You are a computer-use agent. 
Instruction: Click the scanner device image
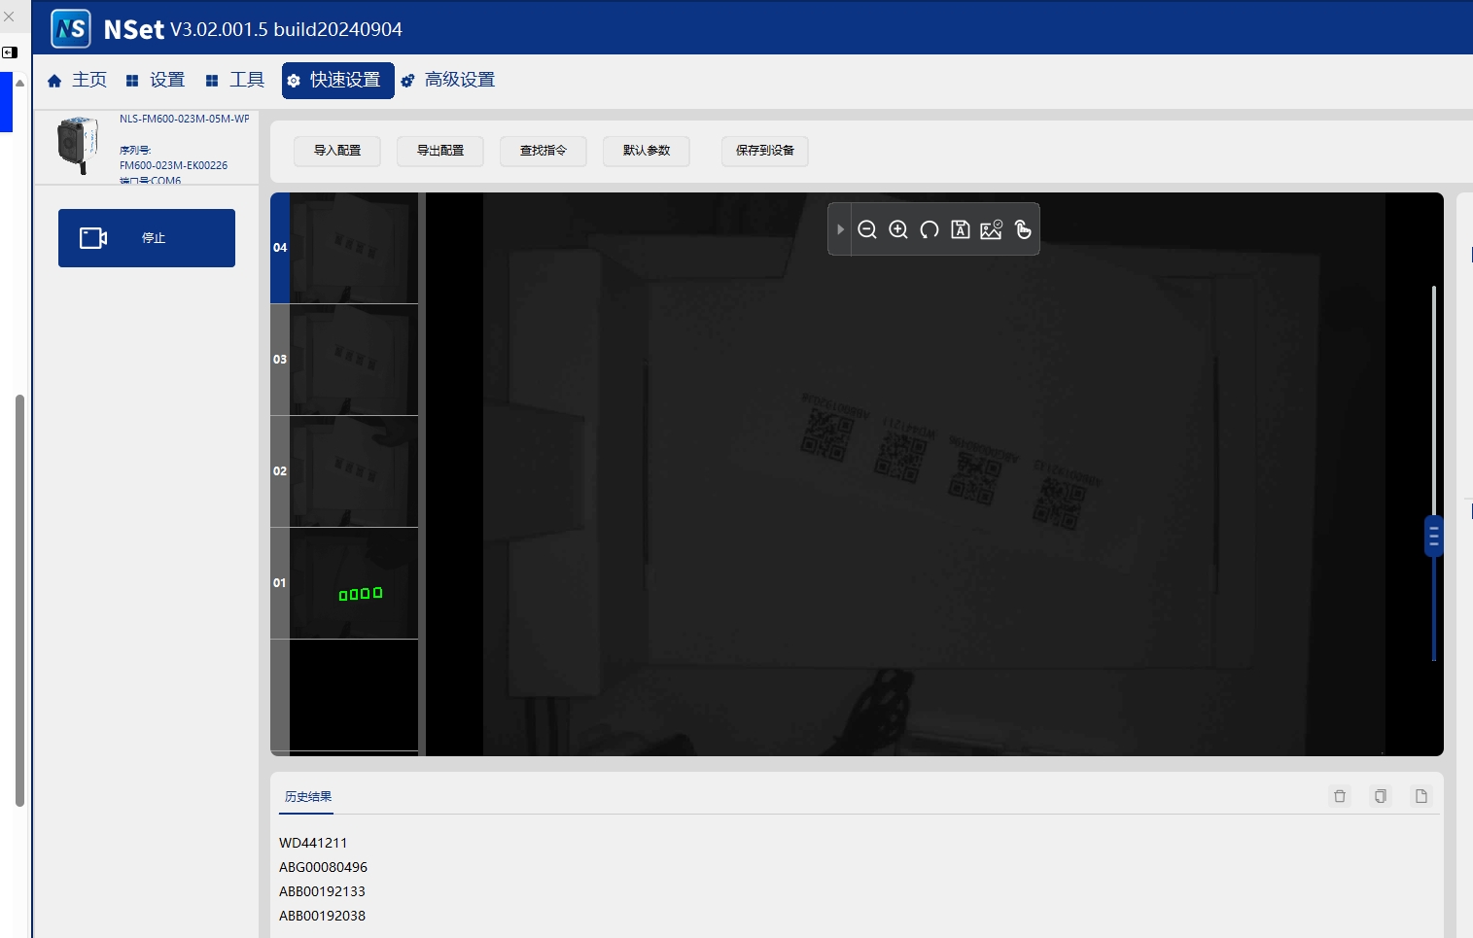(78, 145)
